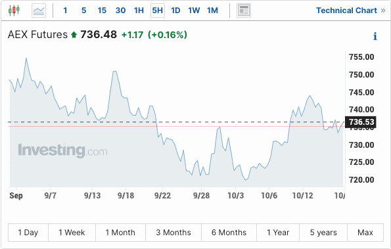The image size is (391, 249).
Task: Click the price 736.48
Action: (x=99, y=34)
